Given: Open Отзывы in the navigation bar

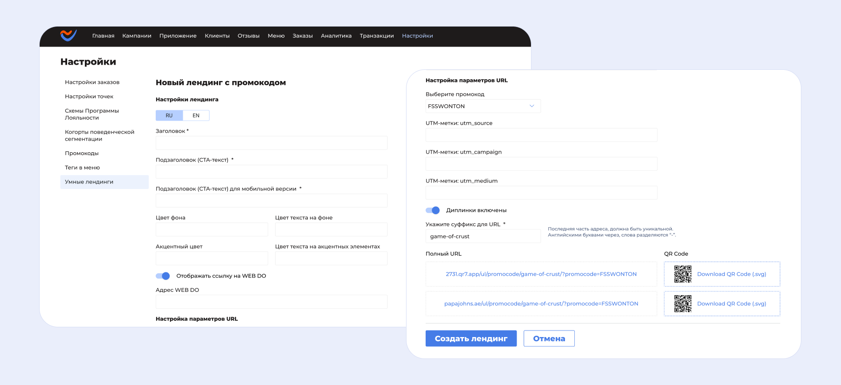Looking at the screenshot, I should pyautogui.click(x=248, y=36).
